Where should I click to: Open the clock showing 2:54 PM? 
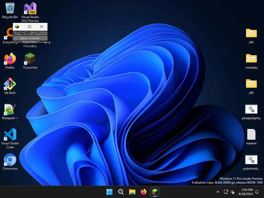(246, 192)
